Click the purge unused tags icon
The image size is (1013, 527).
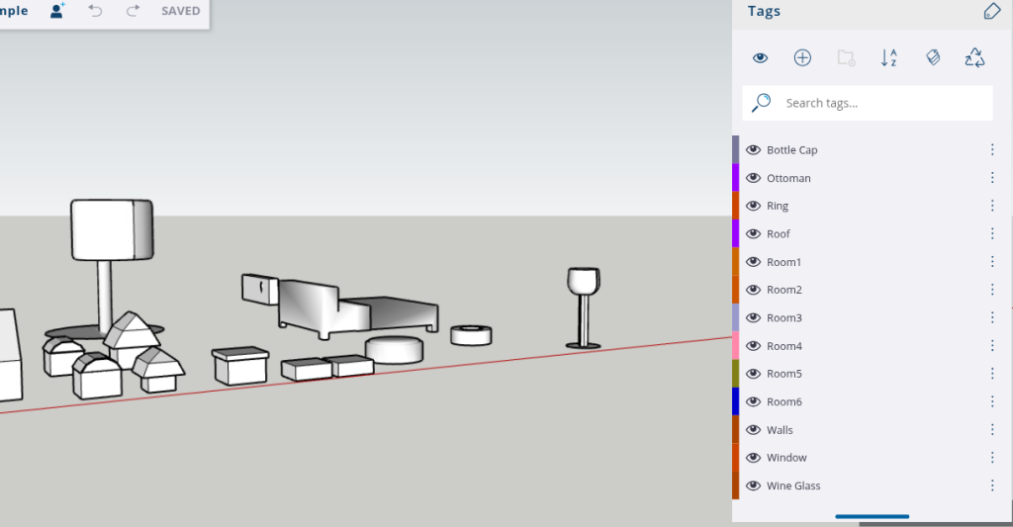[975, 57]
